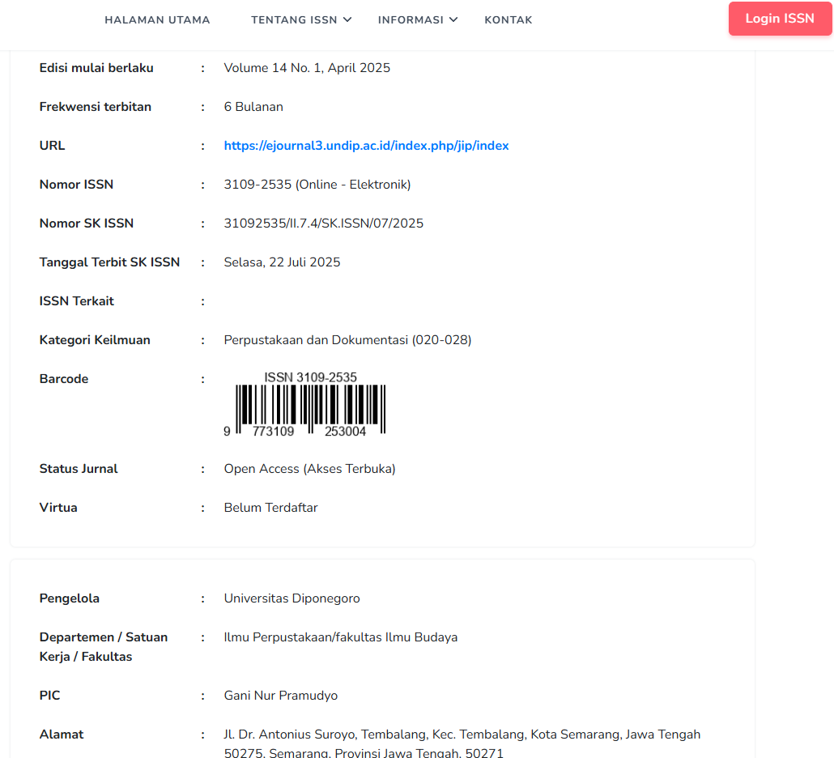
Task: Click the PIC name Gani Nur Pramudyo
Action: coord(280,696)
